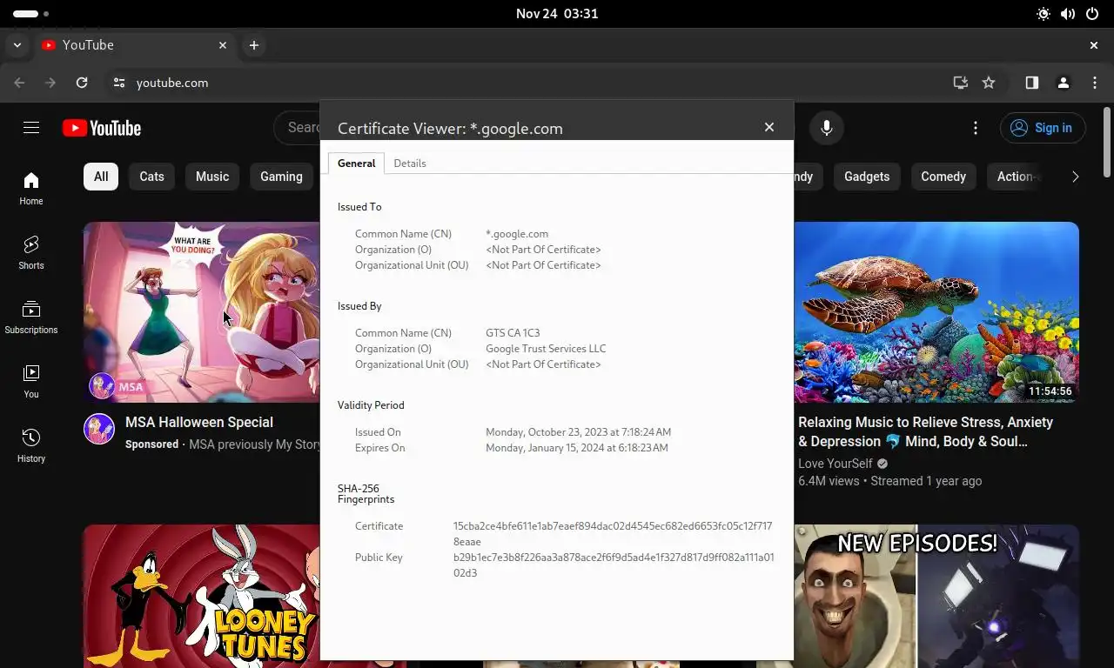Click the YouTube search box
The height and width of the screenshot is (668, 1114).
(298, 128)
